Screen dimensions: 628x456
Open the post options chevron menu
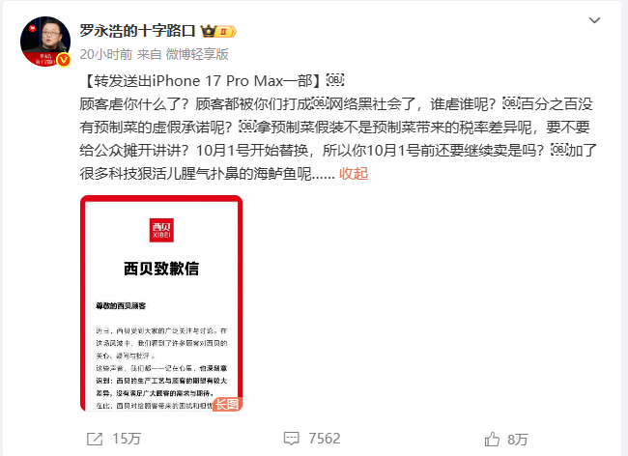point(594,20)
